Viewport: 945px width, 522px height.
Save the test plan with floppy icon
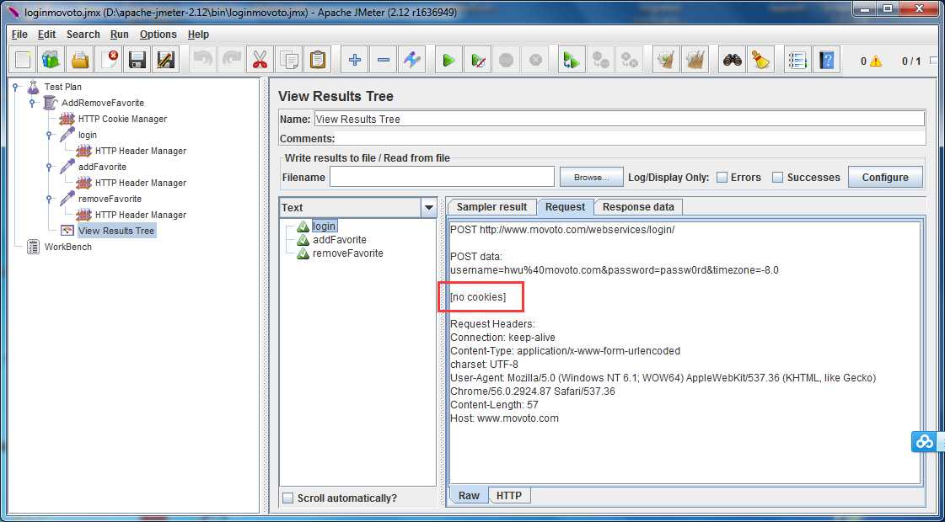[137, 60]
